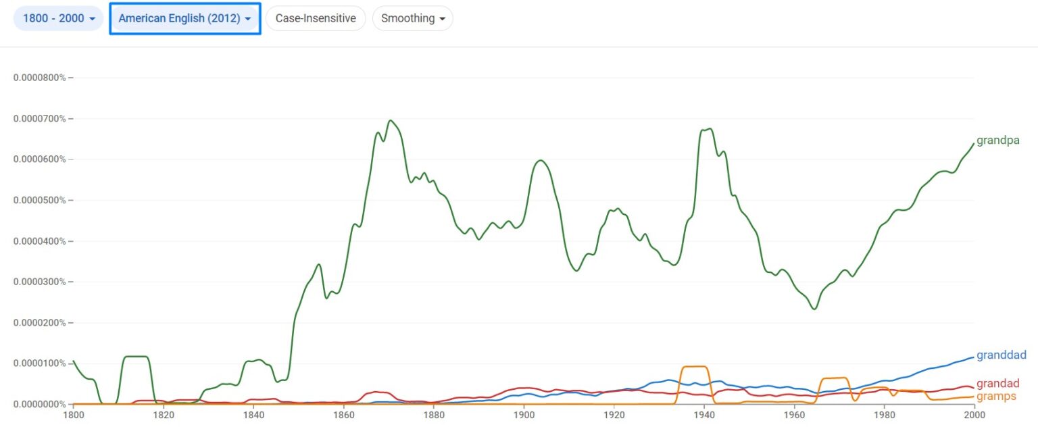Click the 1980 x-axis year label
1038x429 pixels.
pos(884,414)
